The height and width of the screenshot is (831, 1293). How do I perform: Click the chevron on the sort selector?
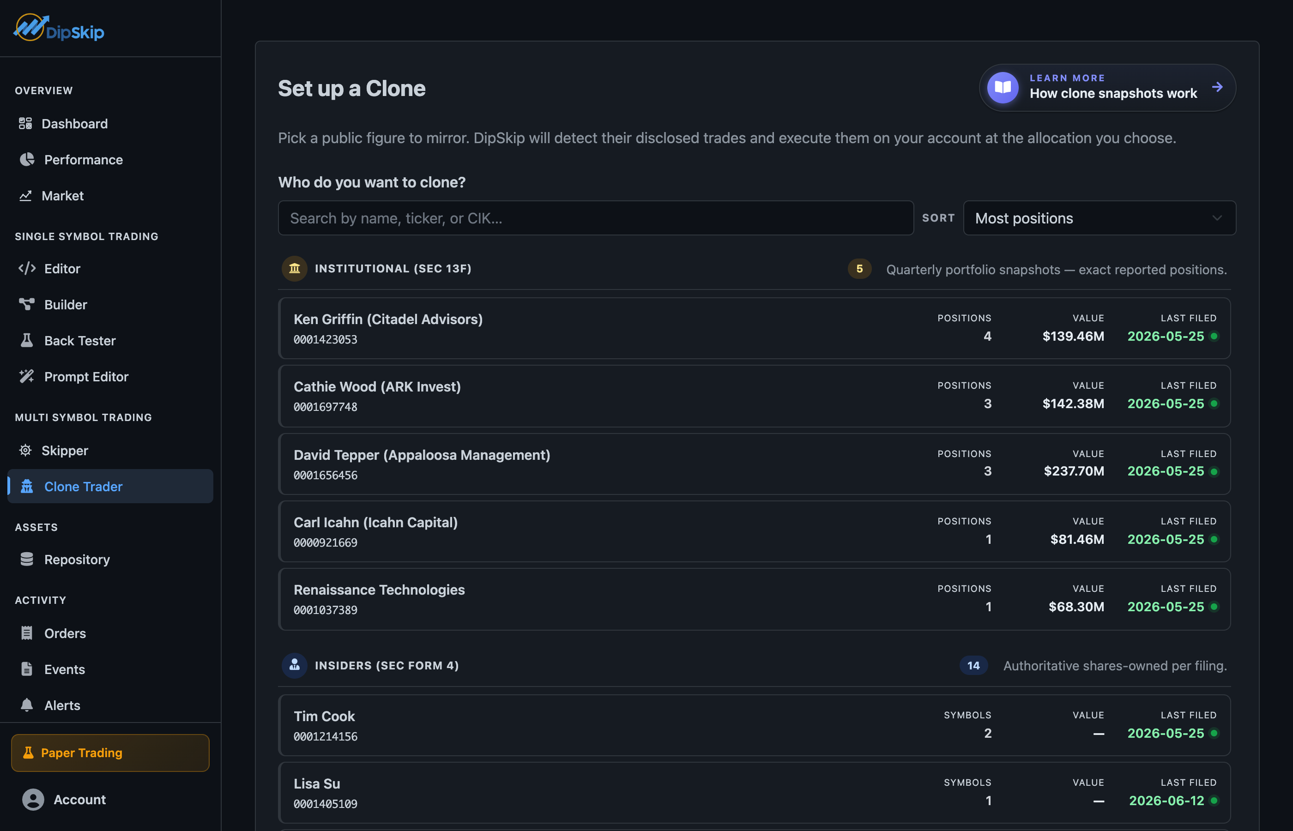coord(1216,218)
